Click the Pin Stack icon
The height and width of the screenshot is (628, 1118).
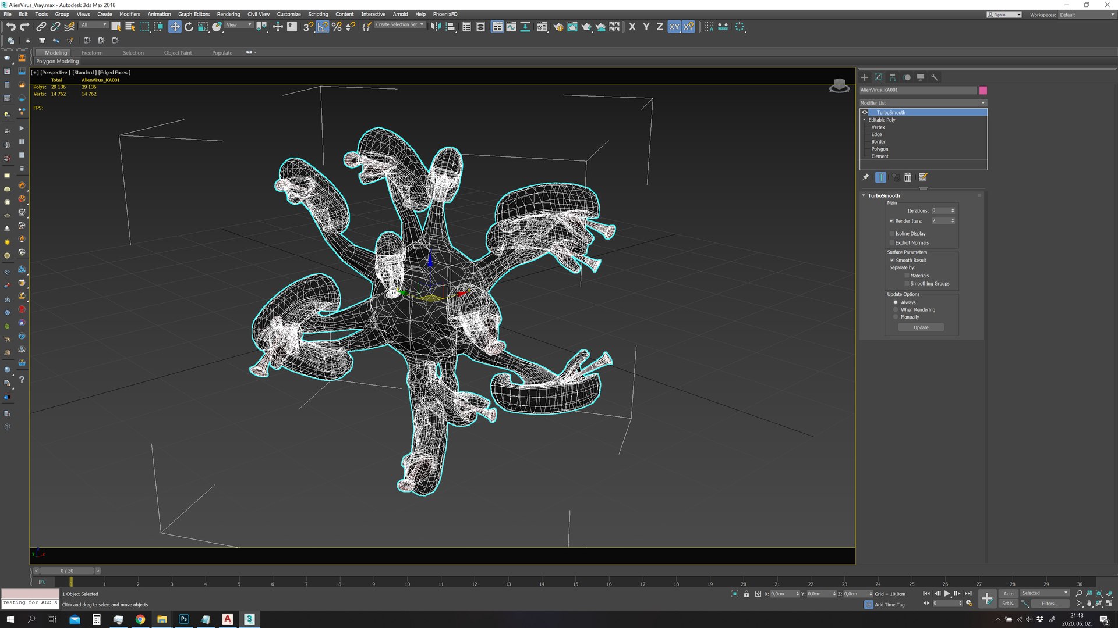click(x=866, y=177)
